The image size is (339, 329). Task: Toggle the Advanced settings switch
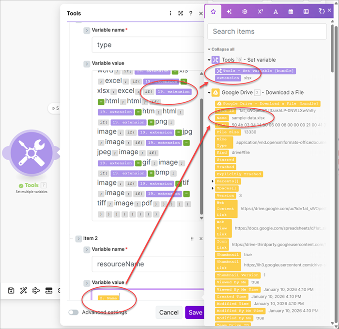74,313
